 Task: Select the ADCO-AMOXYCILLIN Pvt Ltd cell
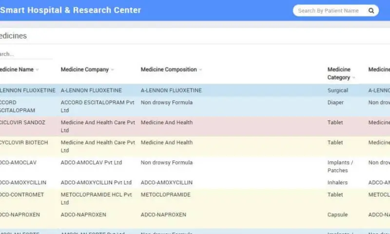96,182
